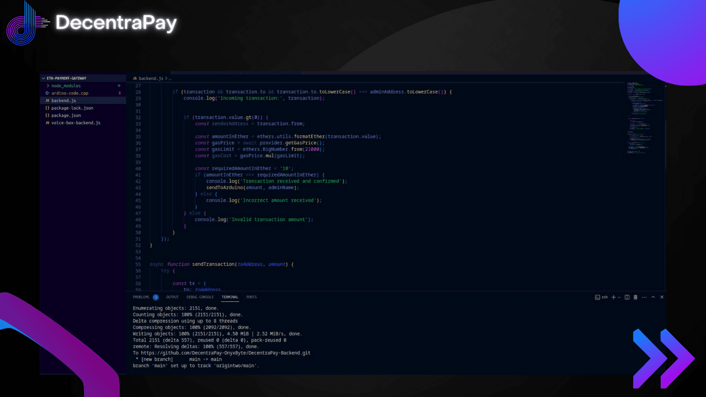Viewport: 706px width, 397px height.
Task: Click the zsh terminal profile icon
Action: pos(597,297)
